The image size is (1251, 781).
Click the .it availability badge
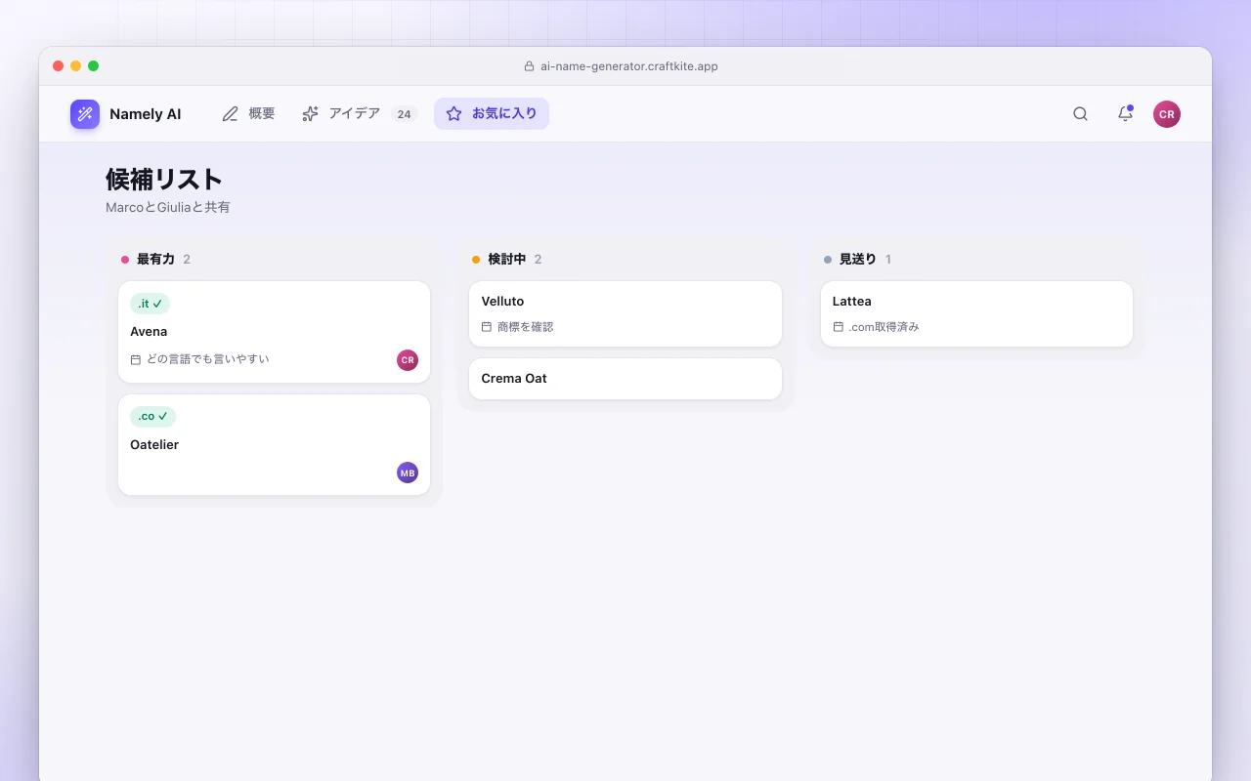pyautogui.click(x=150, y=304)
